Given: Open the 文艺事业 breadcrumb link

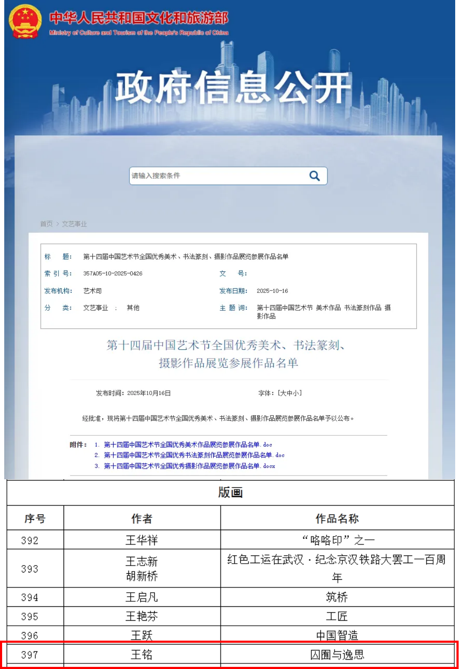Looking at the screenshot, I should coord(74,224).
